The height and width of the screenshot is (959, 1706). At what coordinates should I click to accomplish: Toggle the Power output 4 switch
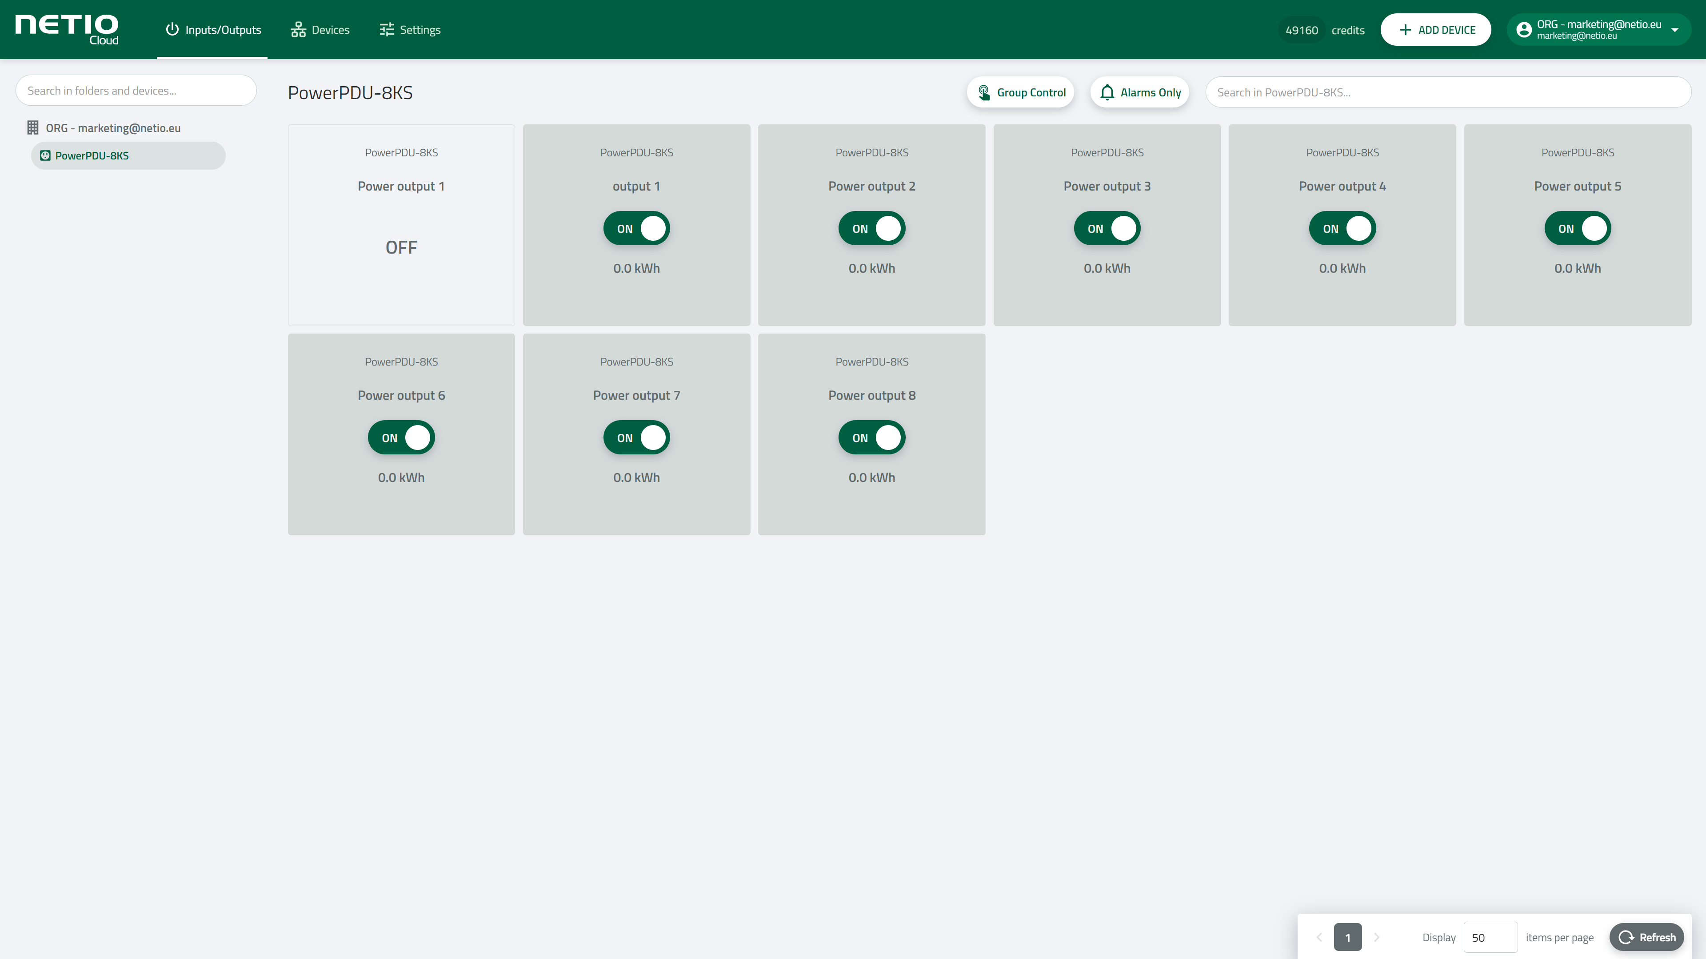point(1342,228)
